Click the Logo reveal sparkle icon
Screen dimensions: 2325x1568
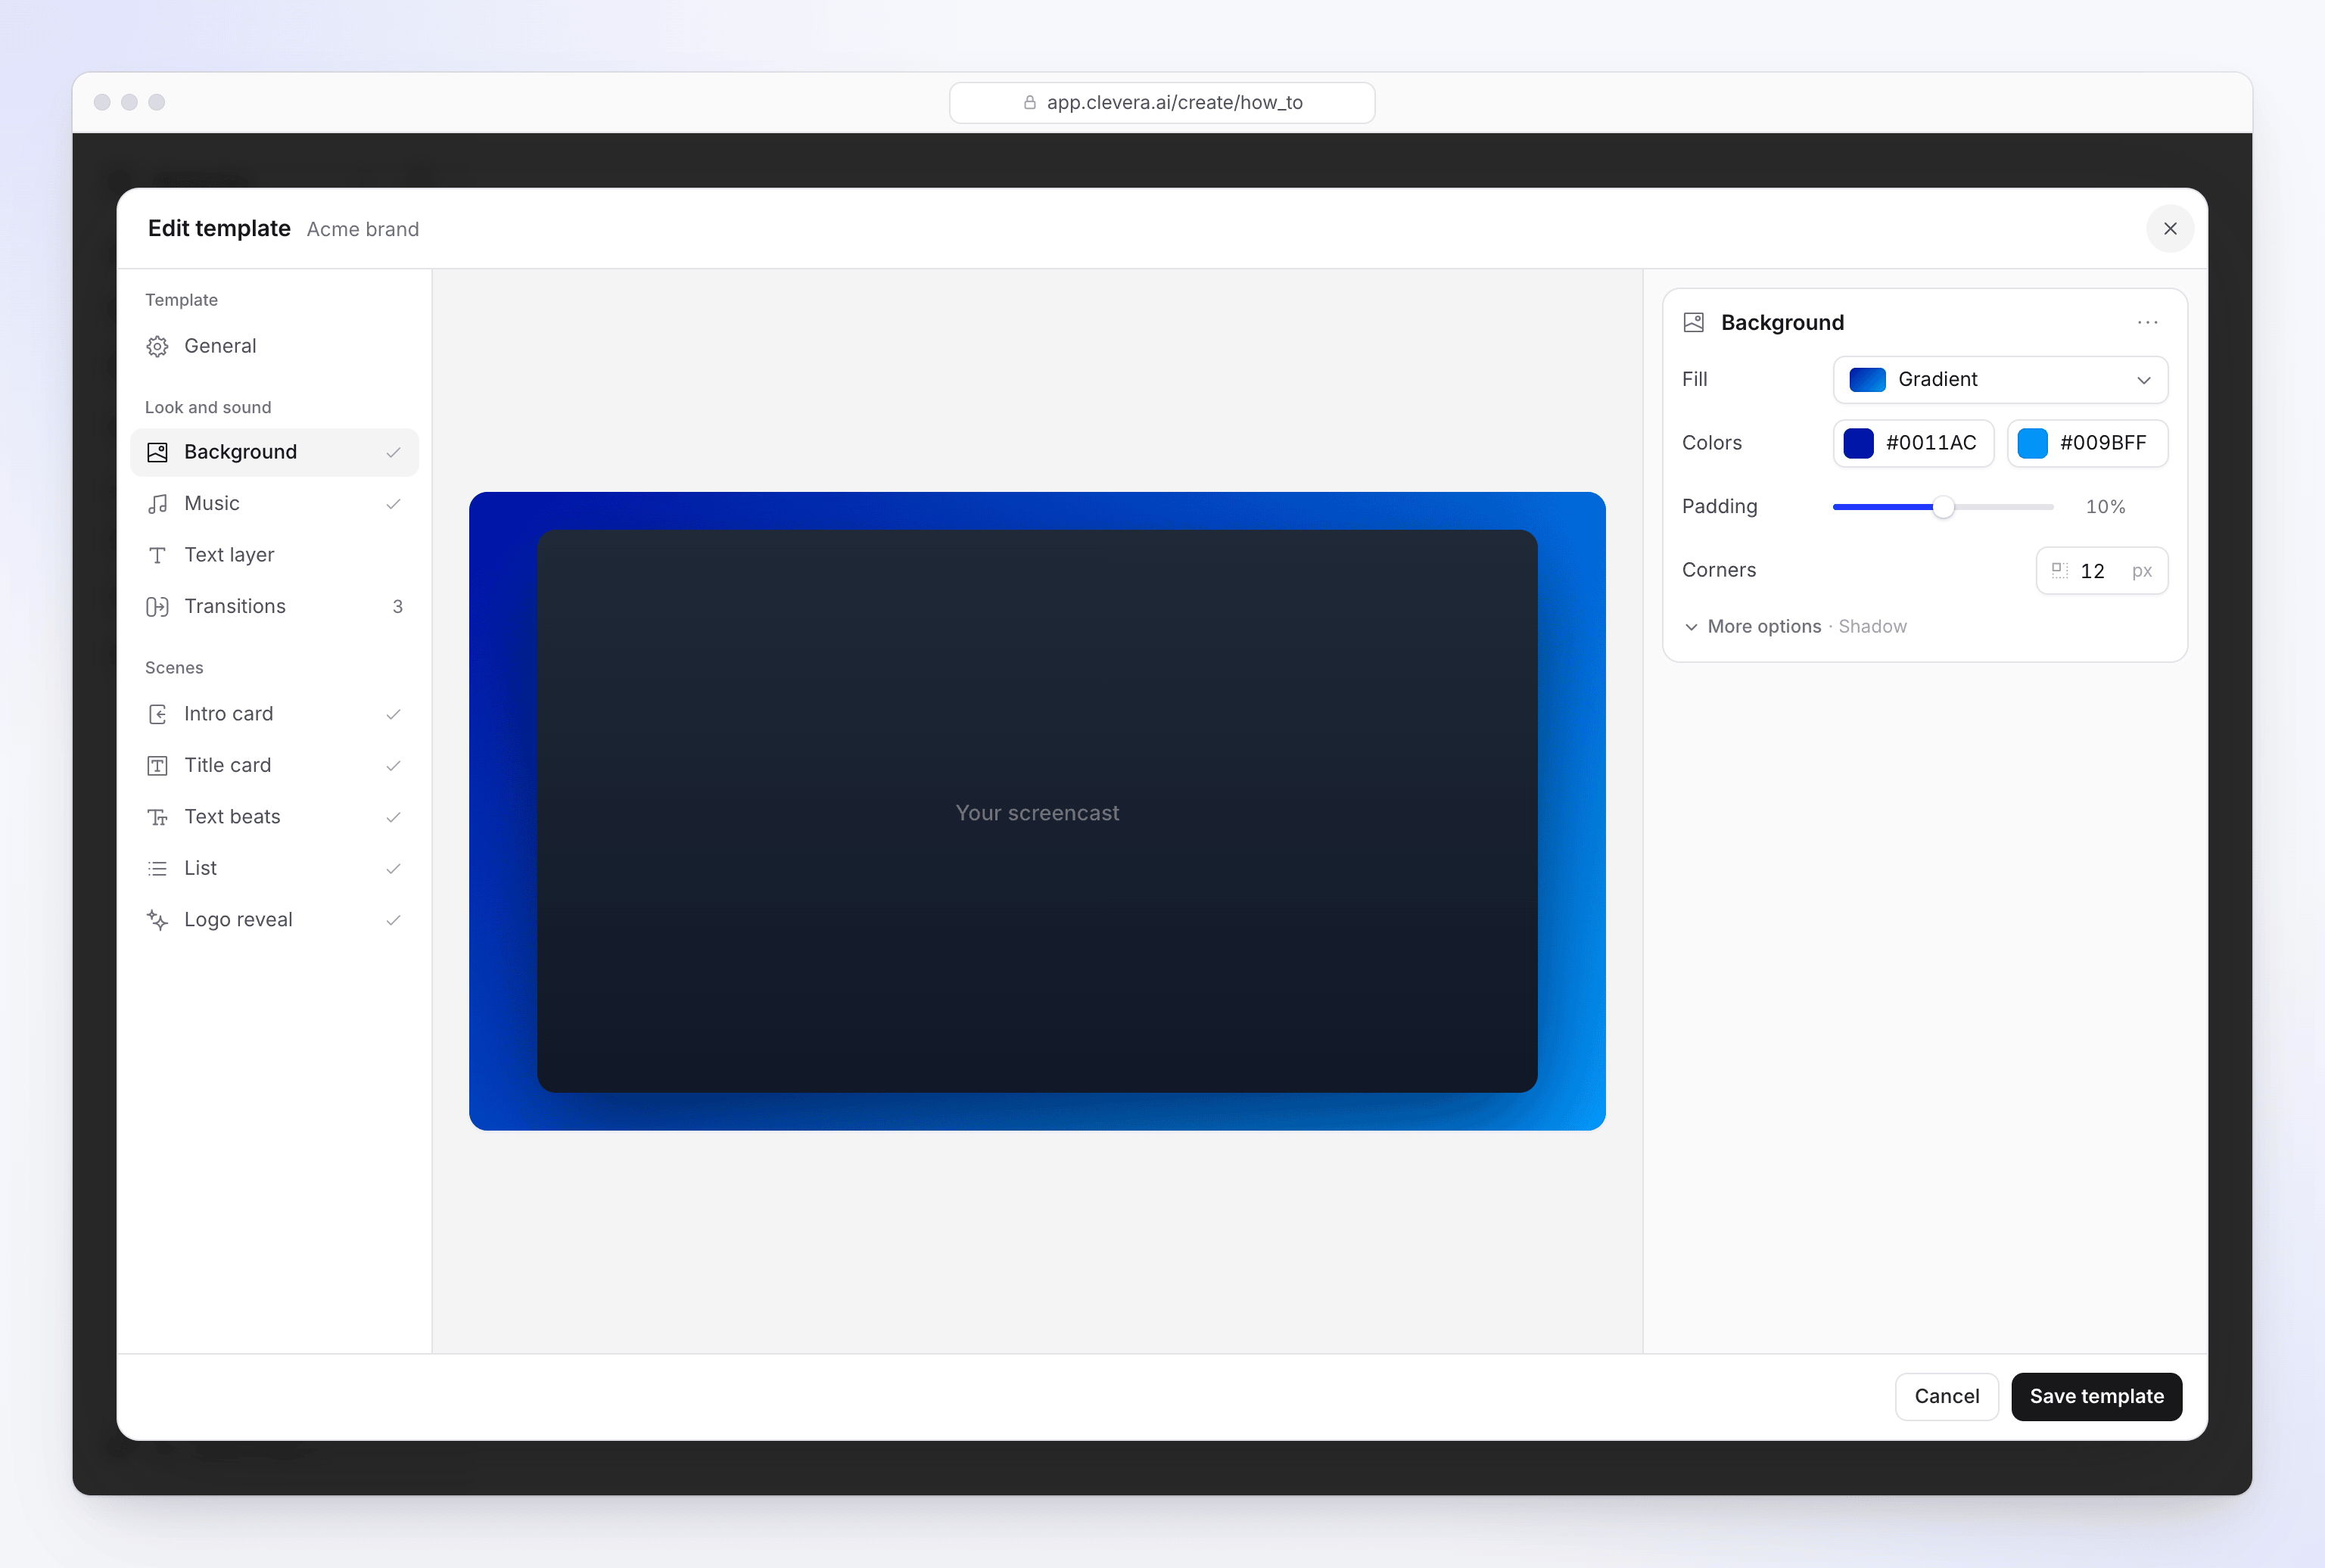click(157, 920)
